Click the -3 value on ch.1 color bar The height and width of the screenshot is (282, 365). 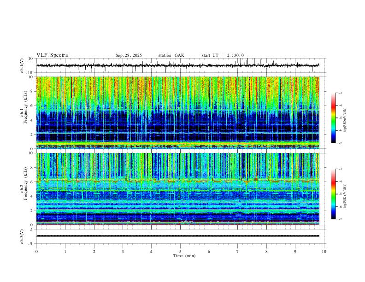(340, 93)
